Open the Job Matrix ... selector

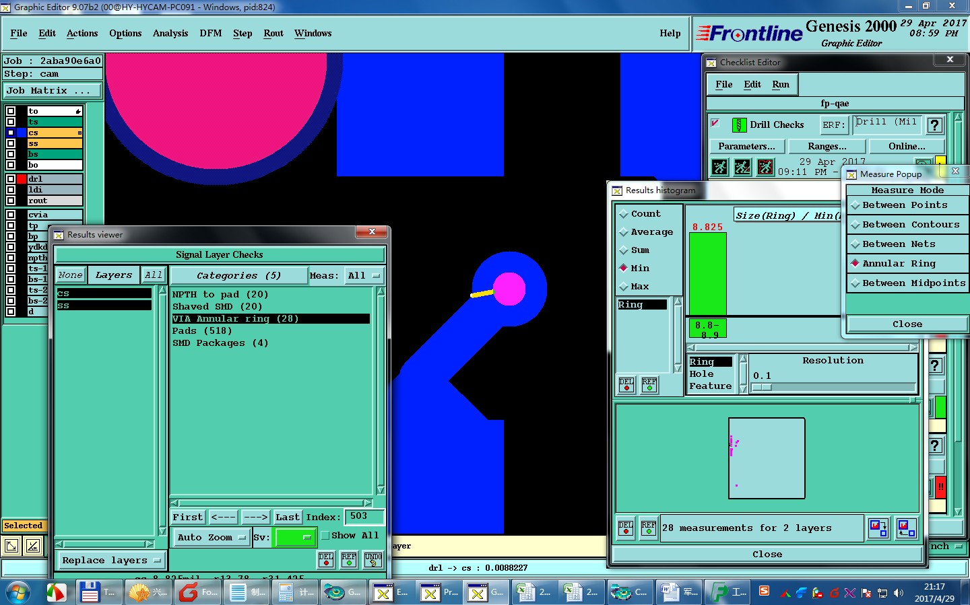(x=53, y=90)
